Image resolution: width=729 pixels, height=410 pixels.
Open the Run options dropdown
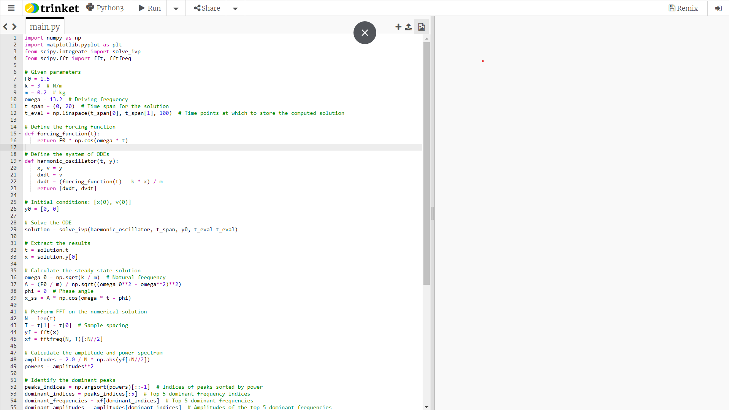coord(176,8)
